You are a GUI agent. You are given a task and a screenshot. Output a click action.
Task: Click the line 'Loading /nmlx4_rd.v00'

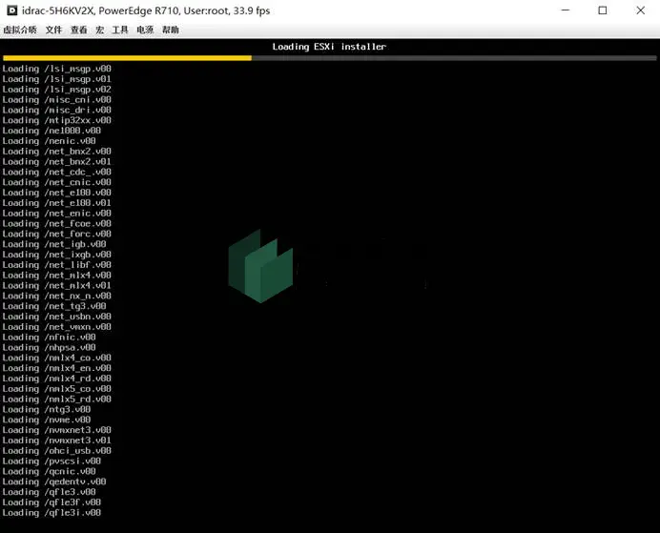coord(57,379)
